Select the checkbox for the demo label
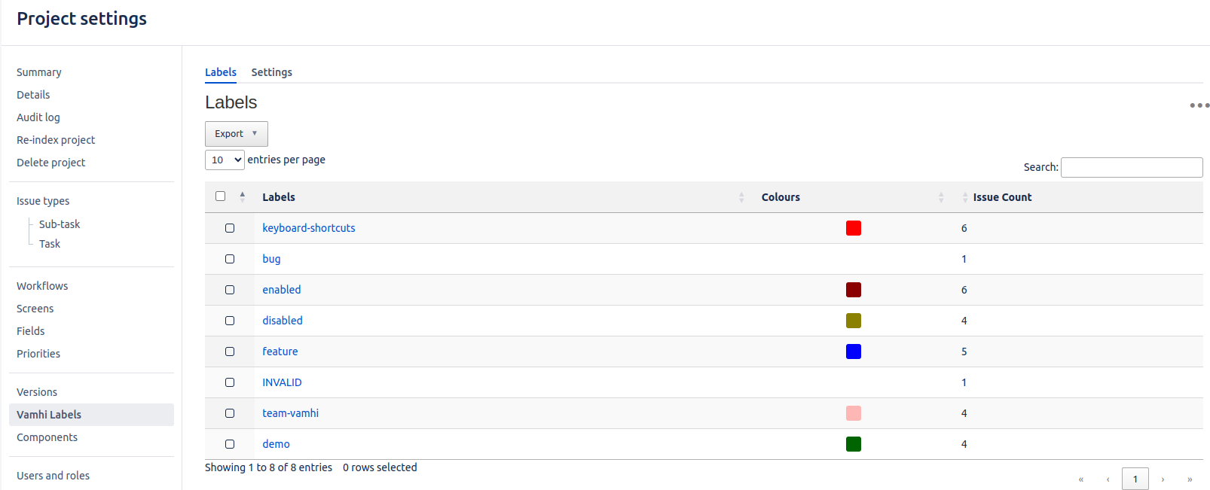The image size is (1210, 490). tap(230, 444)
